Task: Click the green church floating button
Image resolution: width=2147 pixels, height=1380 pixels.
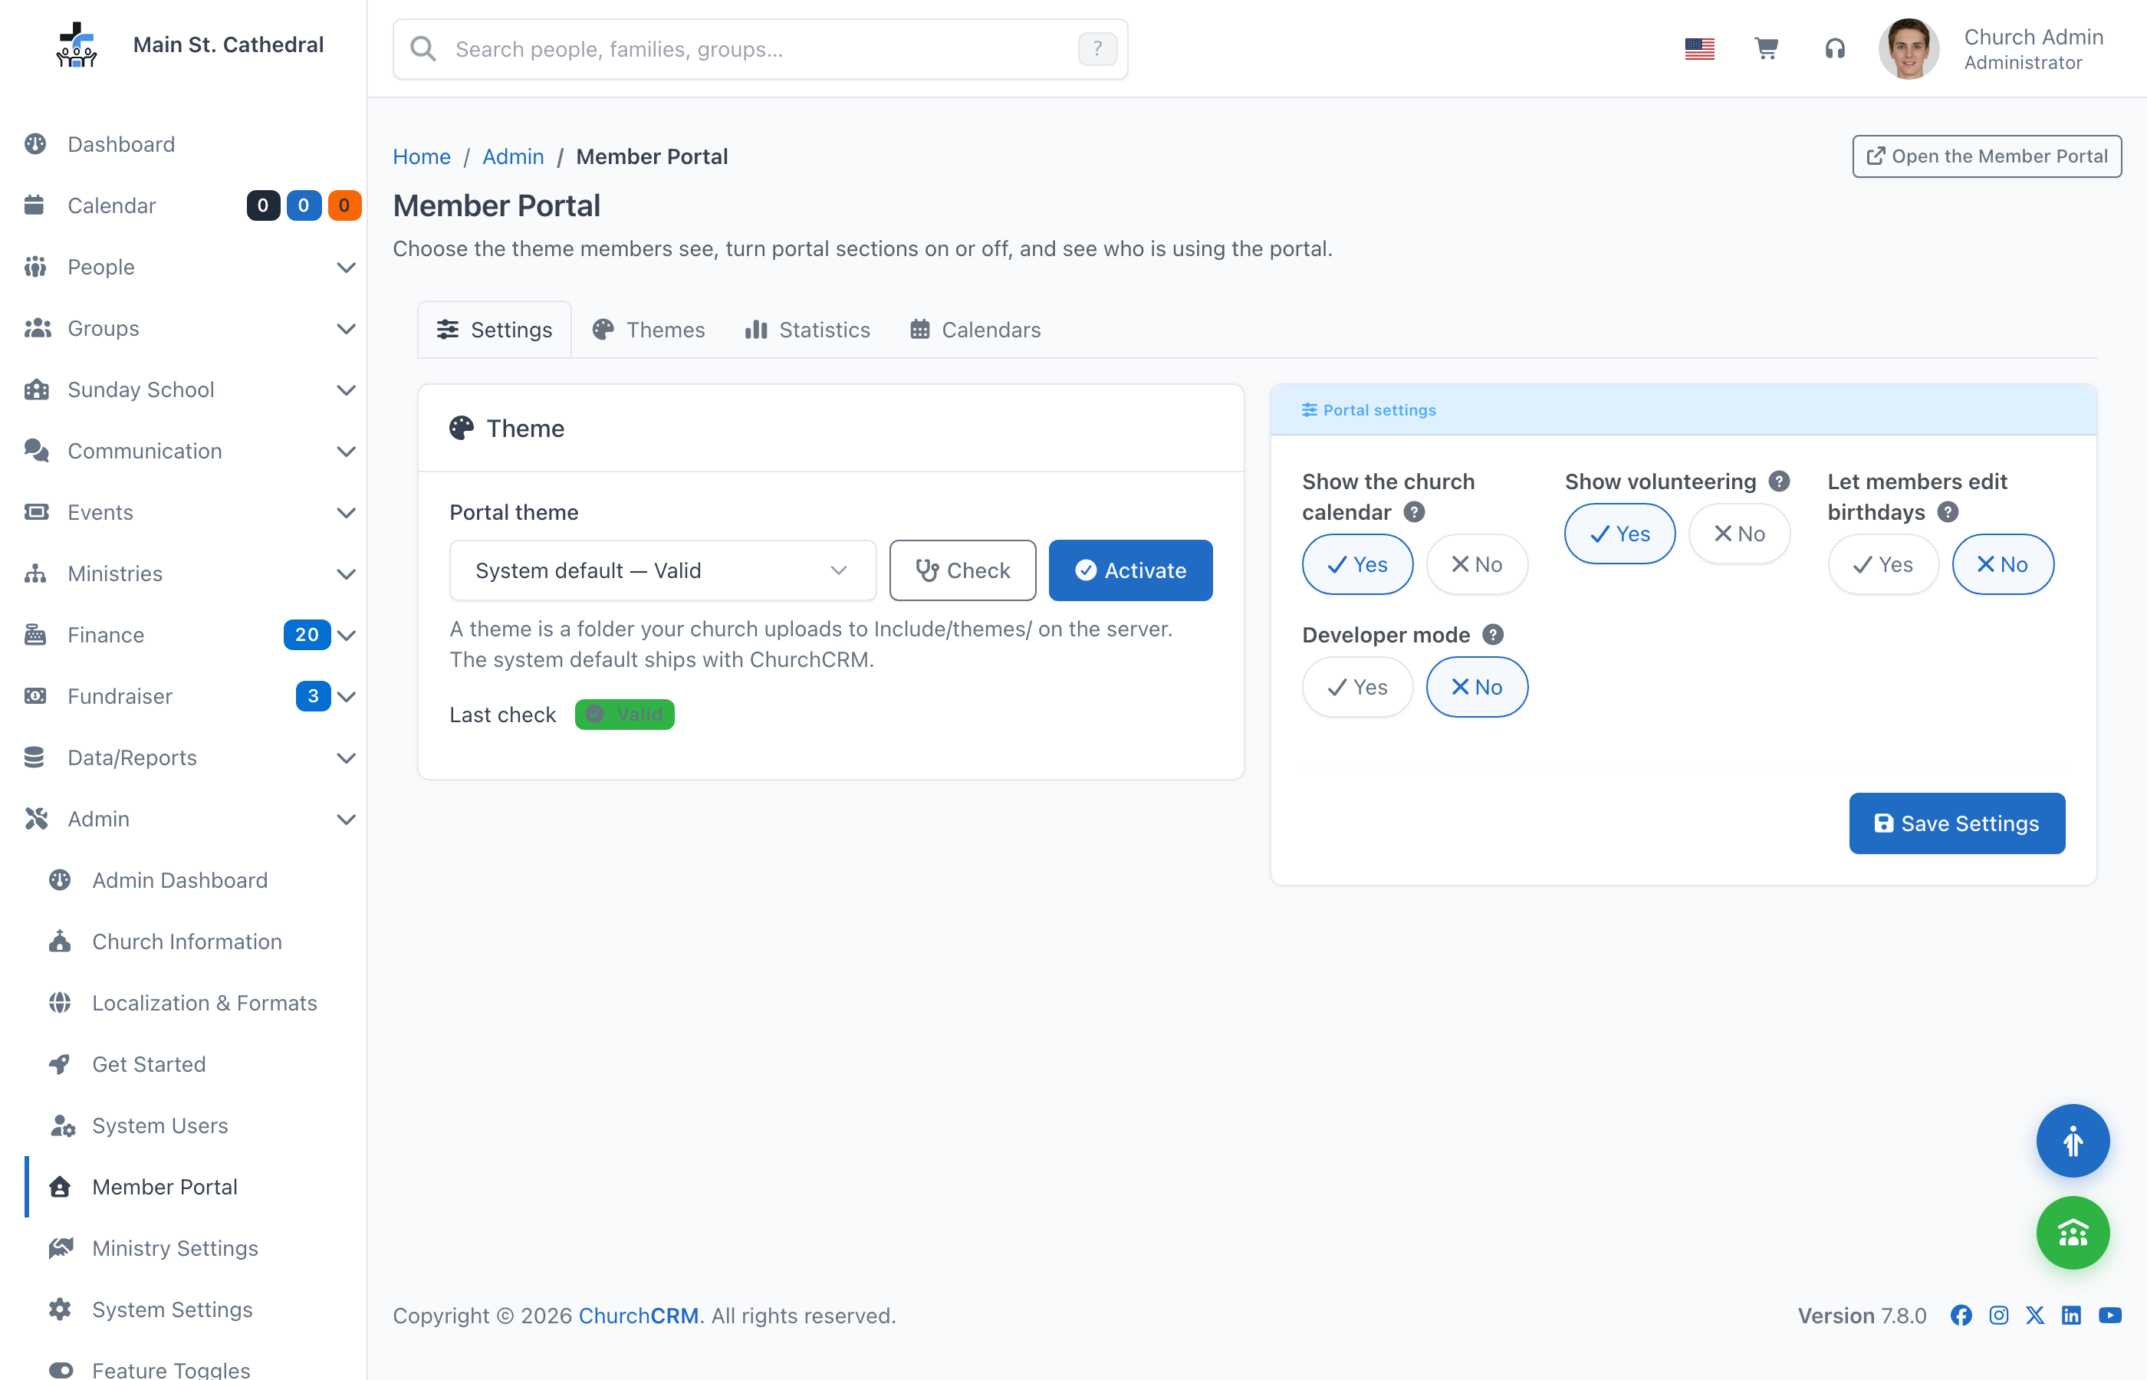Action: tap(2072, 1233)
